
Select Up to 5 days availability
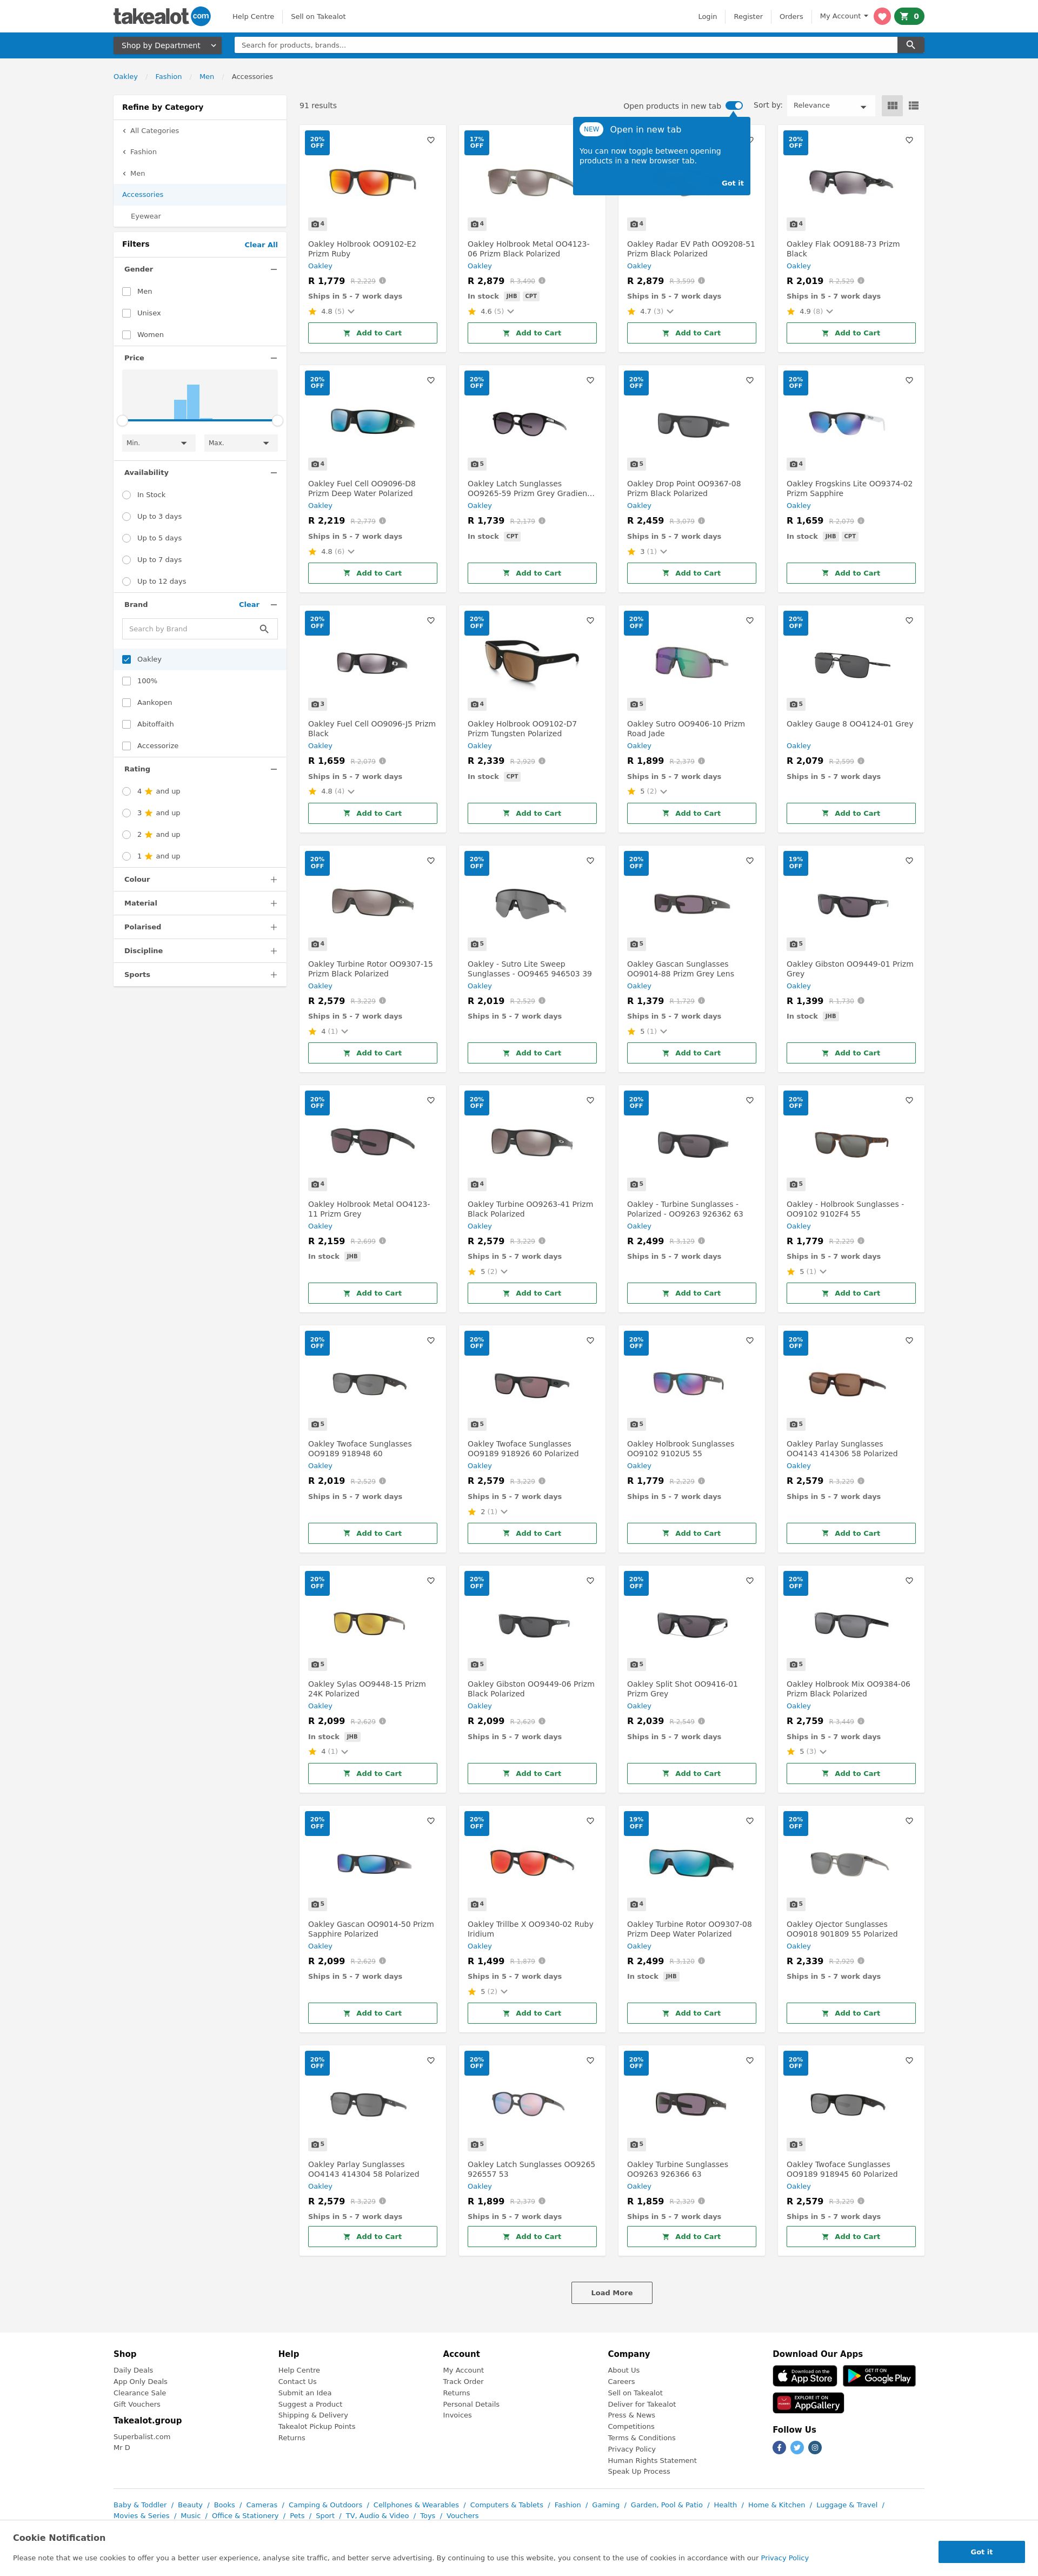(x=127, y=538)
